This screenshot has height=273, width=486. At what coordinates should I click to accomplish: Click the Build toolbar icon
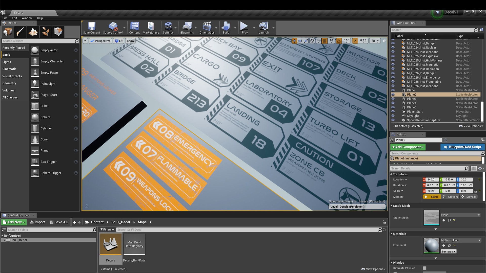pyautogui.click(x=225, y=28)
